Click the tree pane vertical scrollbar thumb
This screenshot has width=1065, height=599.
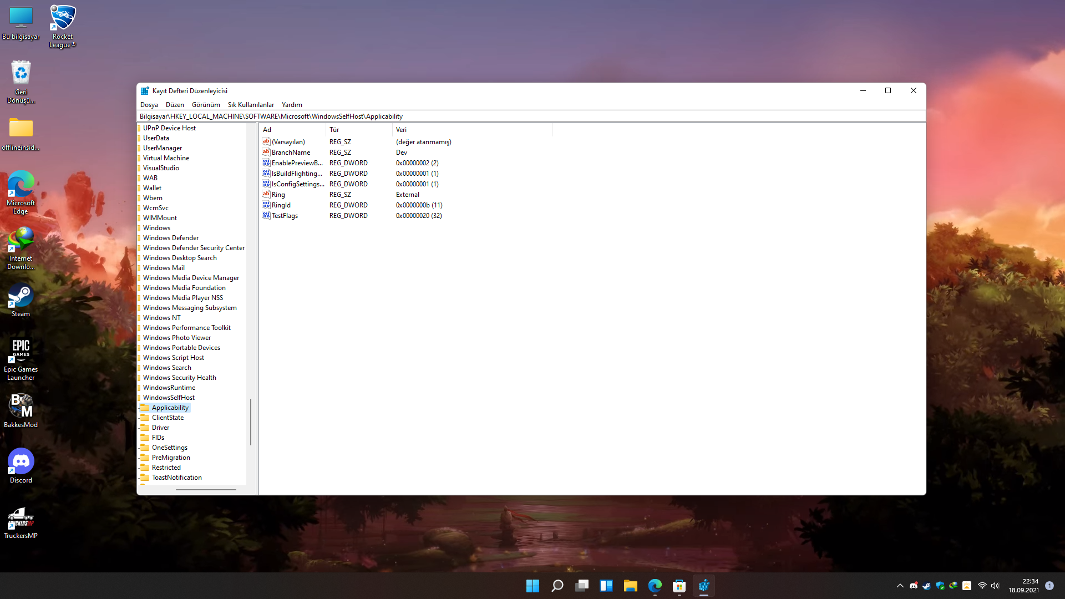coord(251,422)
